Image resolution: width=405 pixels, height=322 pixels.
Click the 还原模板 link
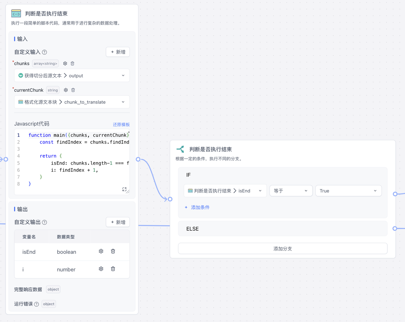click(121, 125)
